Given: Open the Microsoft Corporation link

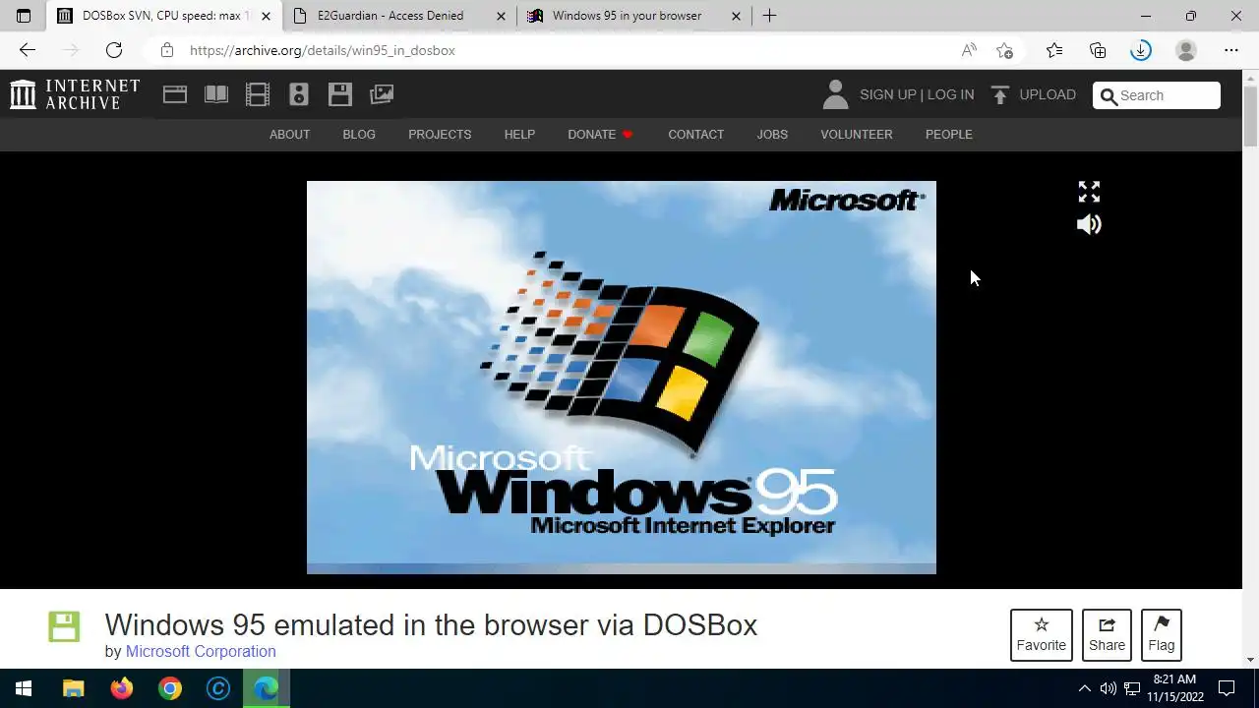Looking at the screenshot, I should coord(201,651).
